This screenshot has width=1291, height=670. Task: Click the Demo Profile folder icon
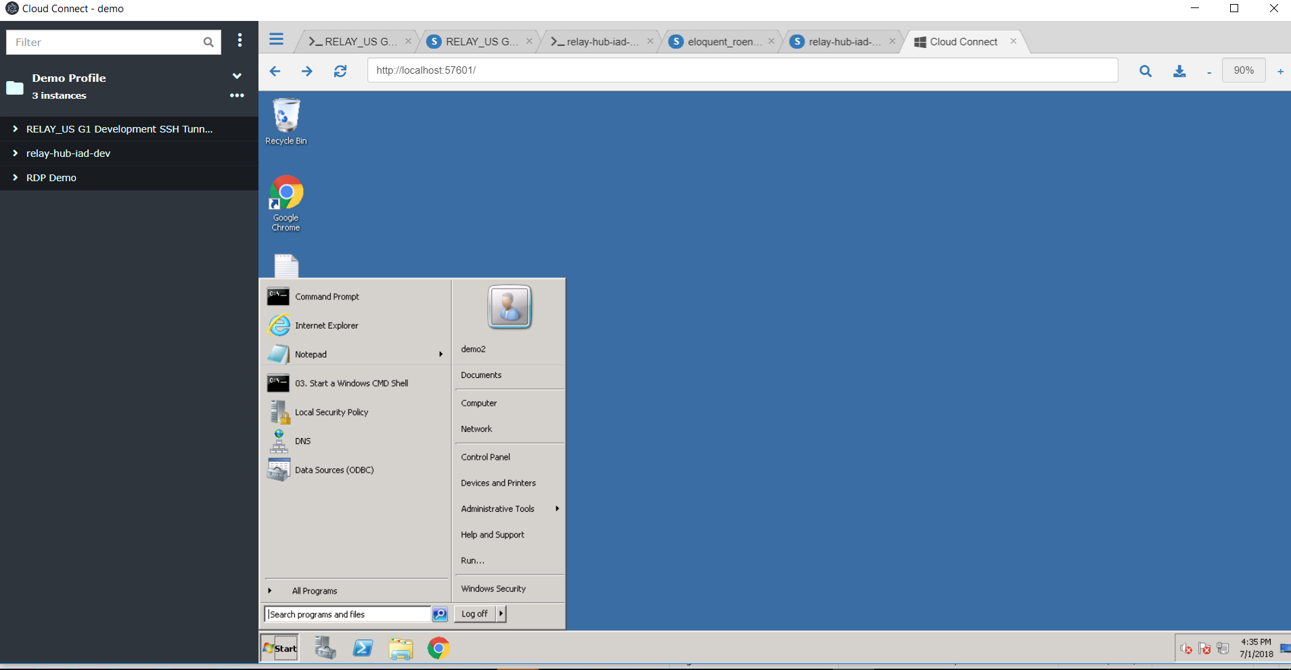coord(15,88)
